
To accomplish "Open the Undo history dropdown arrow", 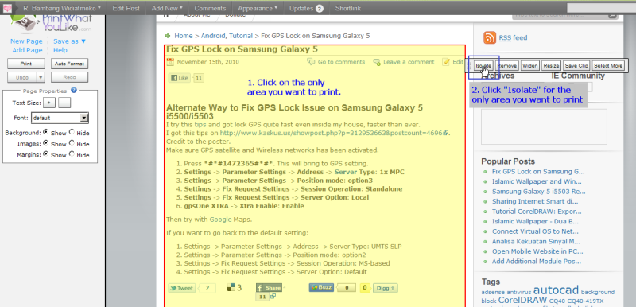I will tap(41, 77).
